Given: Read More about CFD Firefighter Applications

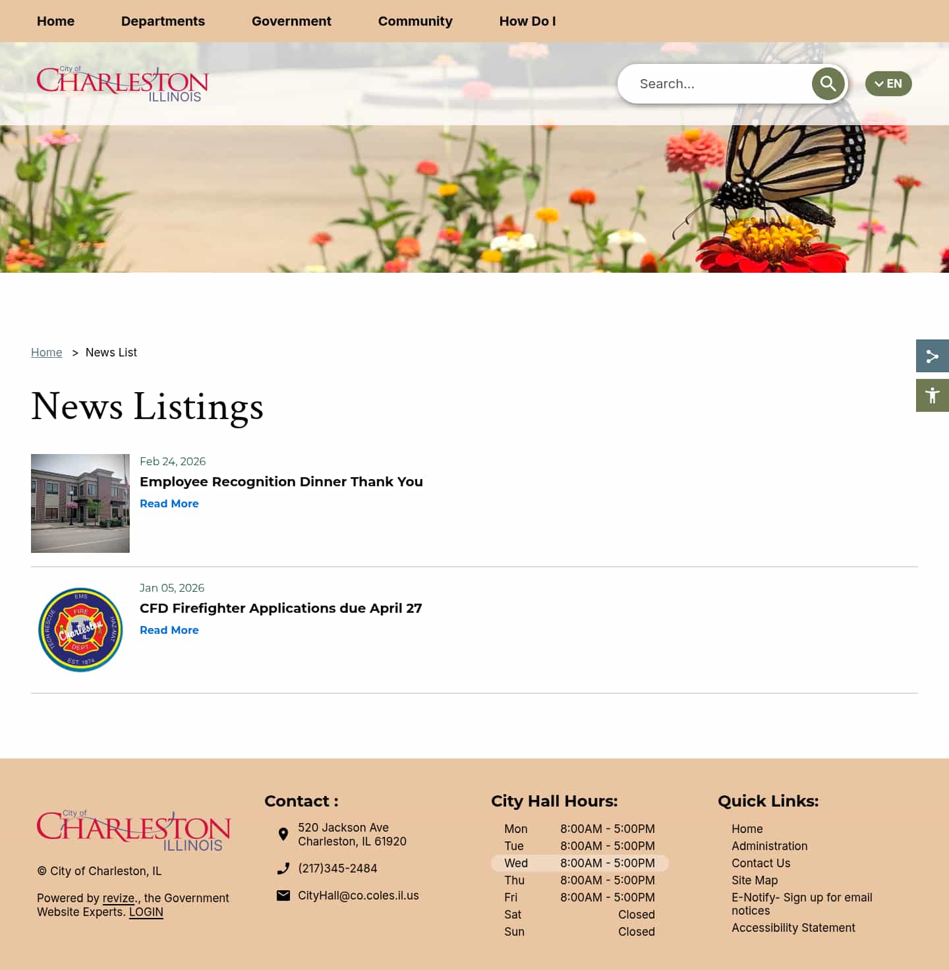Looking at the screenshot, I should click(x=169, y=629).
